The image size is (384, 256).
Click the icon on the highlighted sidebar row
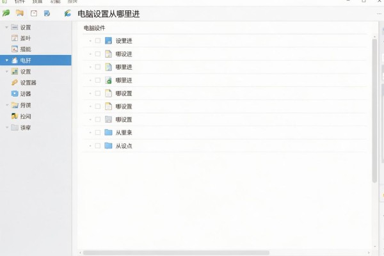(x=15, y=60)
